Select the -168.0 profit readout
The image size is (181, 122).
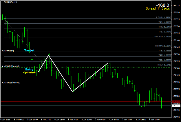click(162, 5)
